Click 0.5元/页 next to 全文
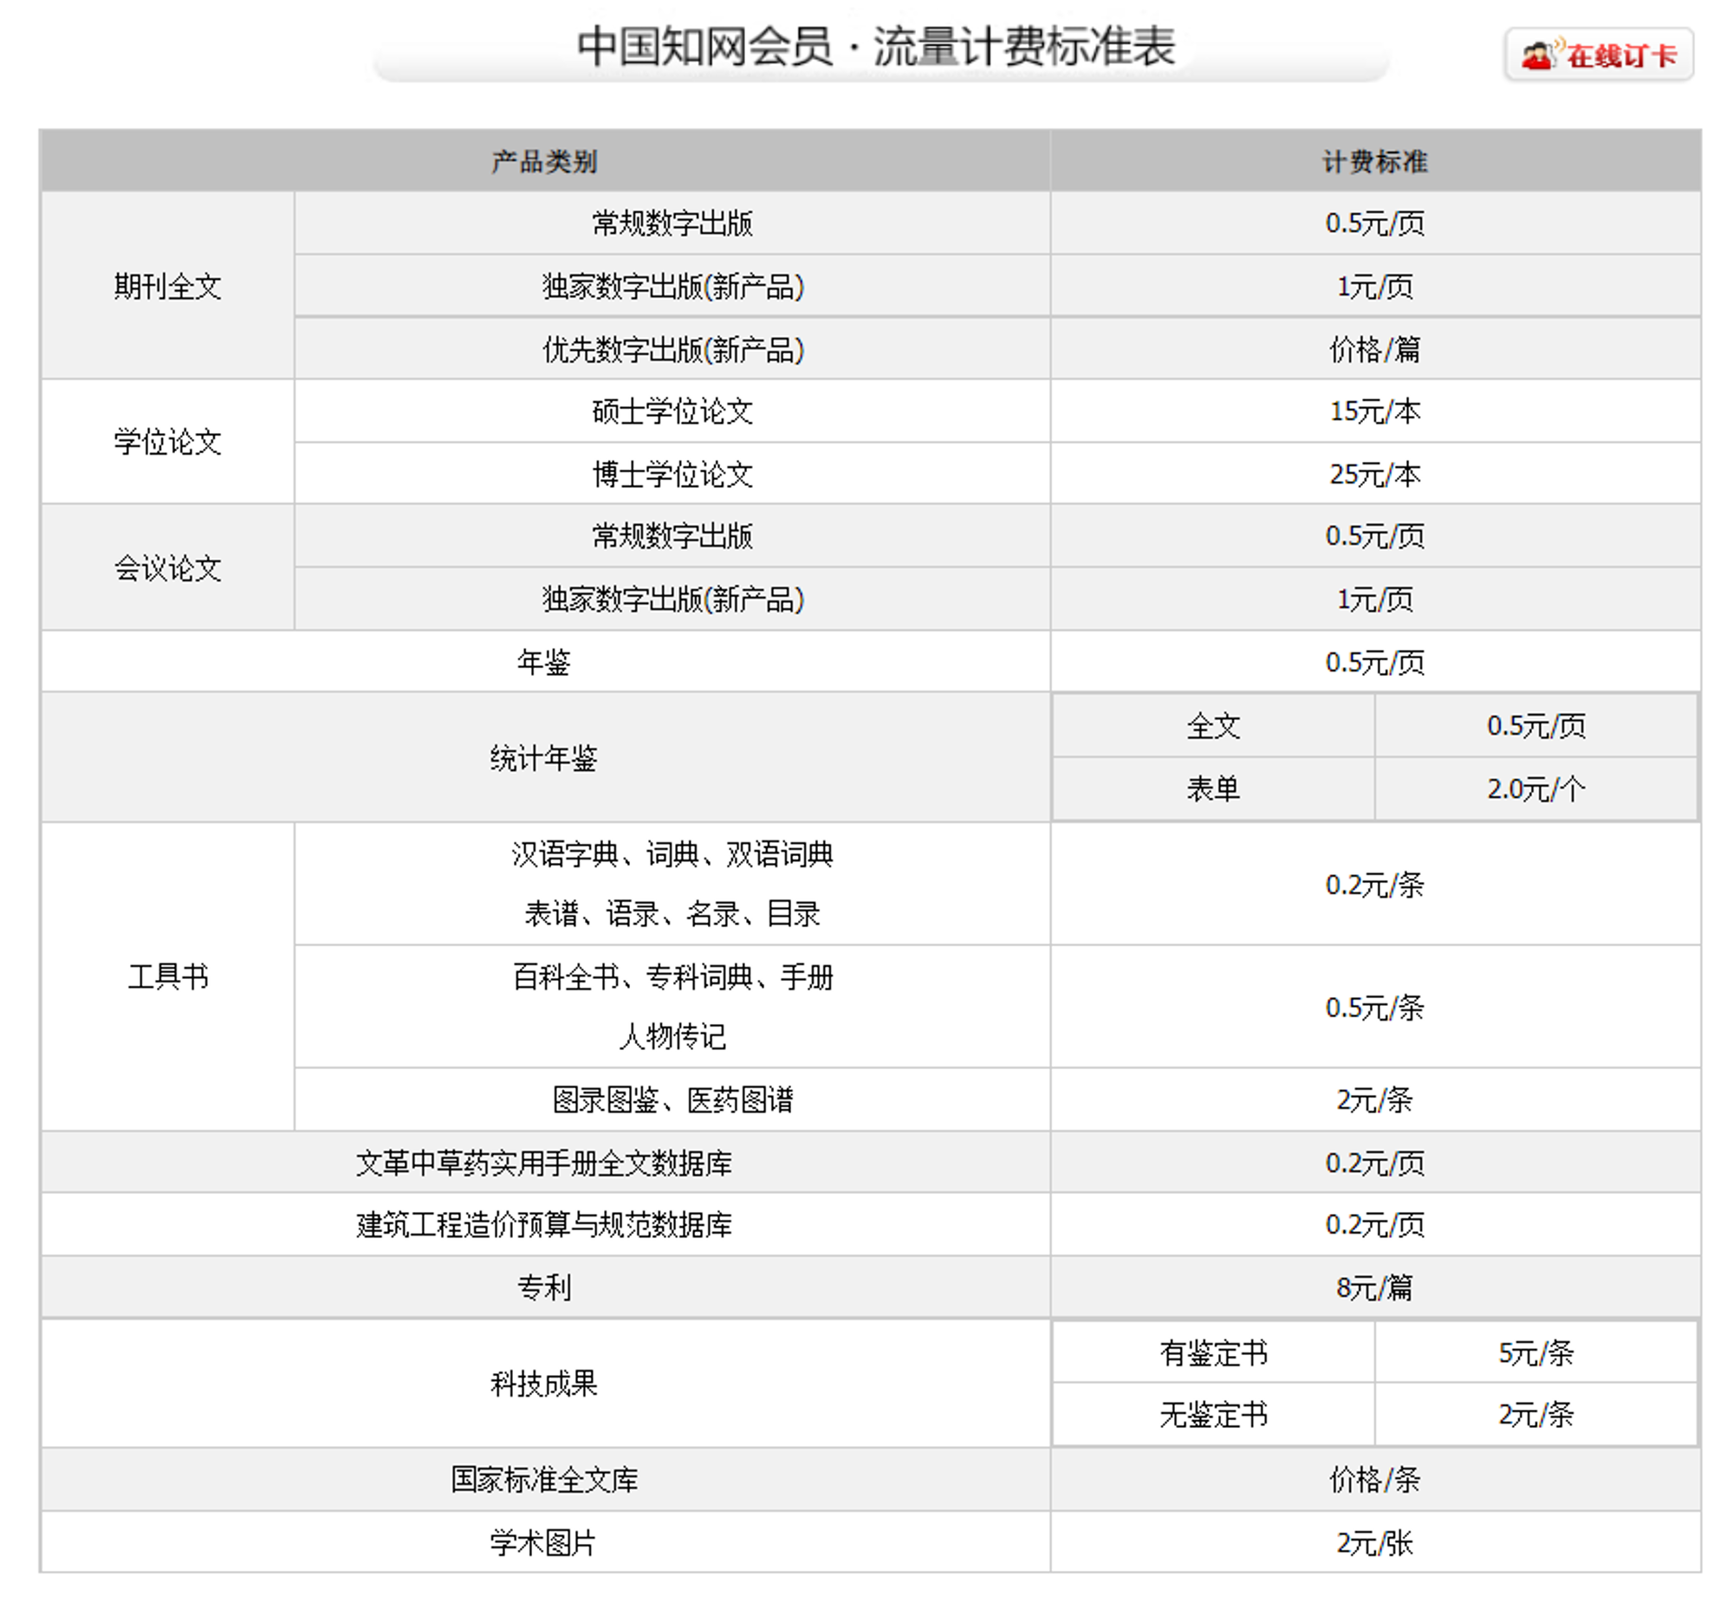Screen dimensions: 1733x1602 pos(1535,725)
